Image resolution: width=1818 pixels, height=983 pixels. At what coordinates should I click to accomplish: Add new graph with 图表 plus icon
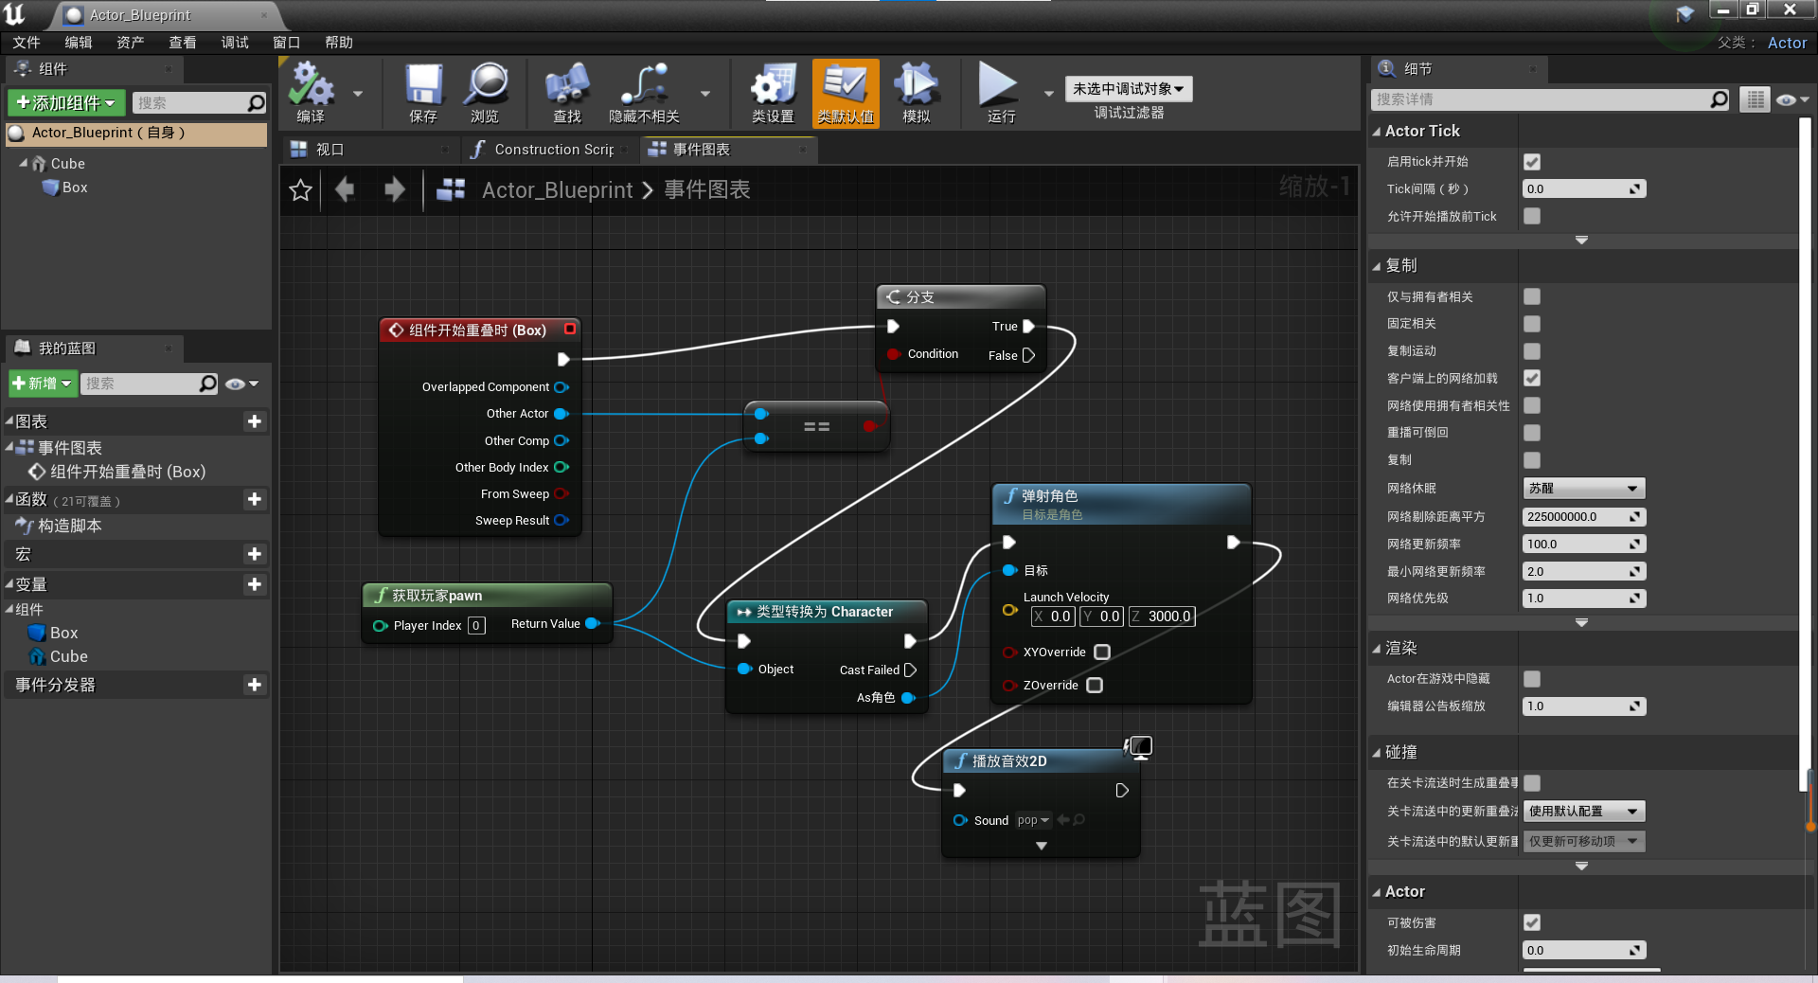254,421
